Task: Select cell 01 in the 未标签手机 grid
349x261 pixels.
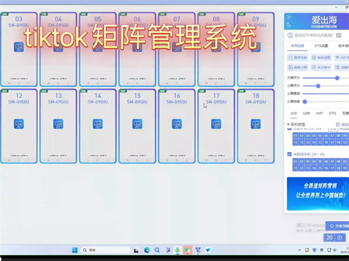Action: (295, 161)
